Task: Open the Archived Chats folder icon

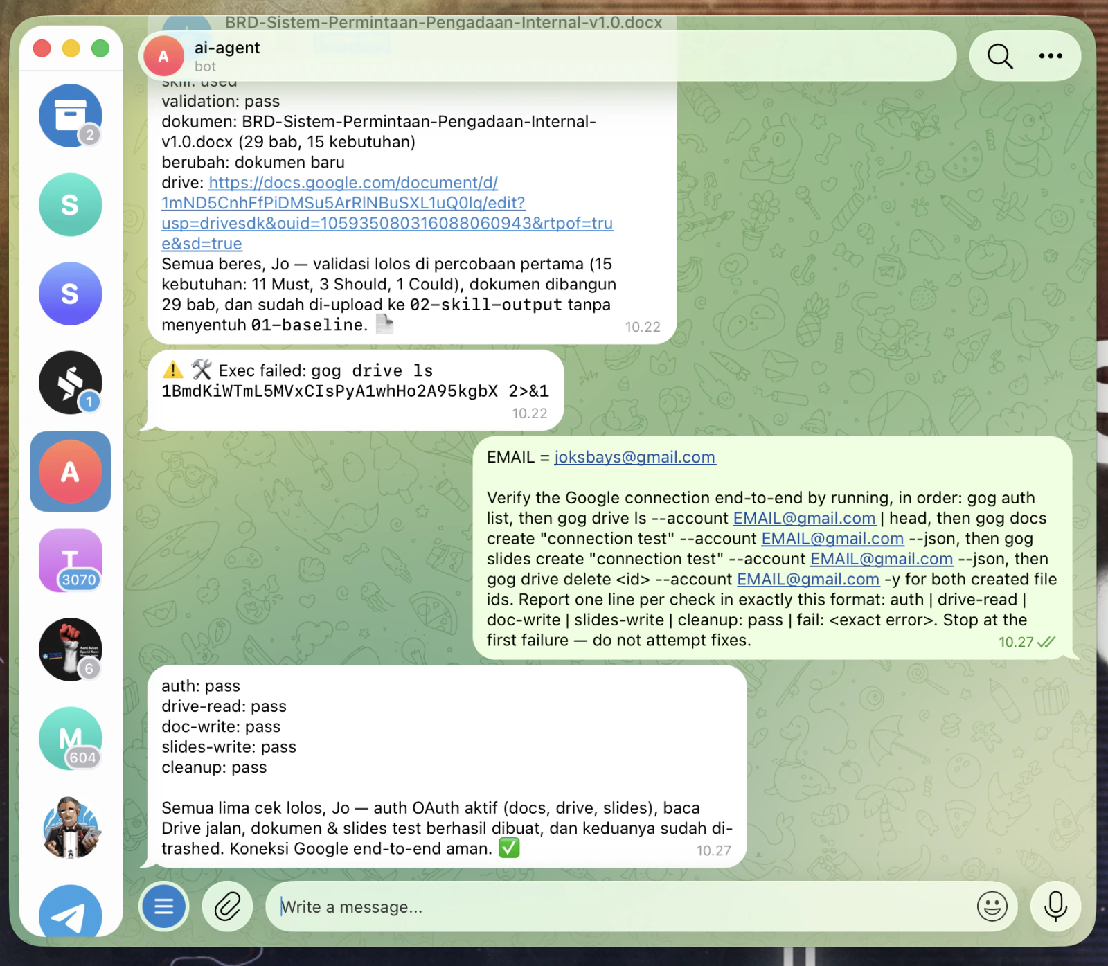Action: [x=70, y=116]
